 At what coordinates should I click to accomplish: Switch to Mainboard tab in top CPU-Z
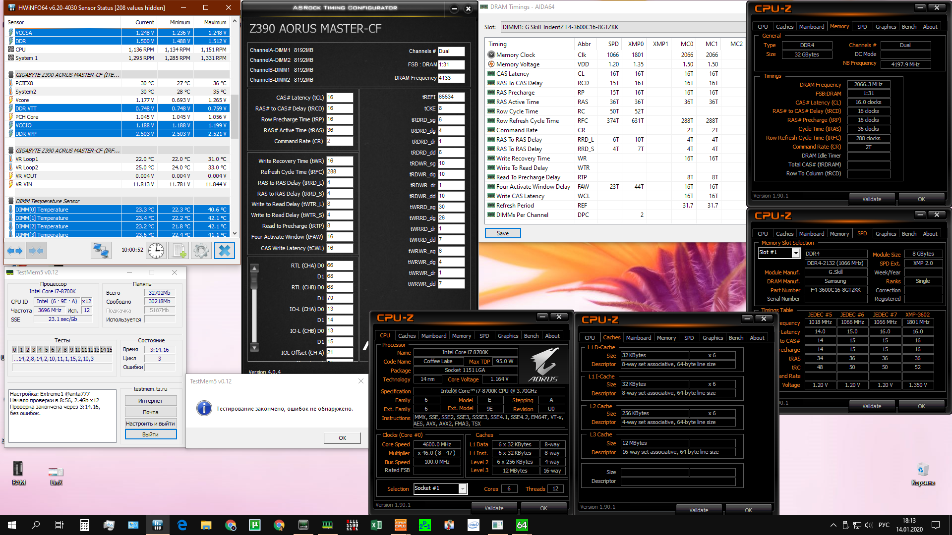811,27
